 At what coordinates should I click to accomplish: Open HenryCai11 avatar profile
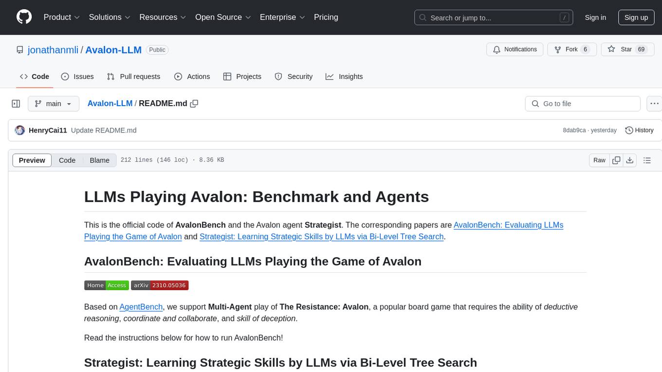point(20,130)
